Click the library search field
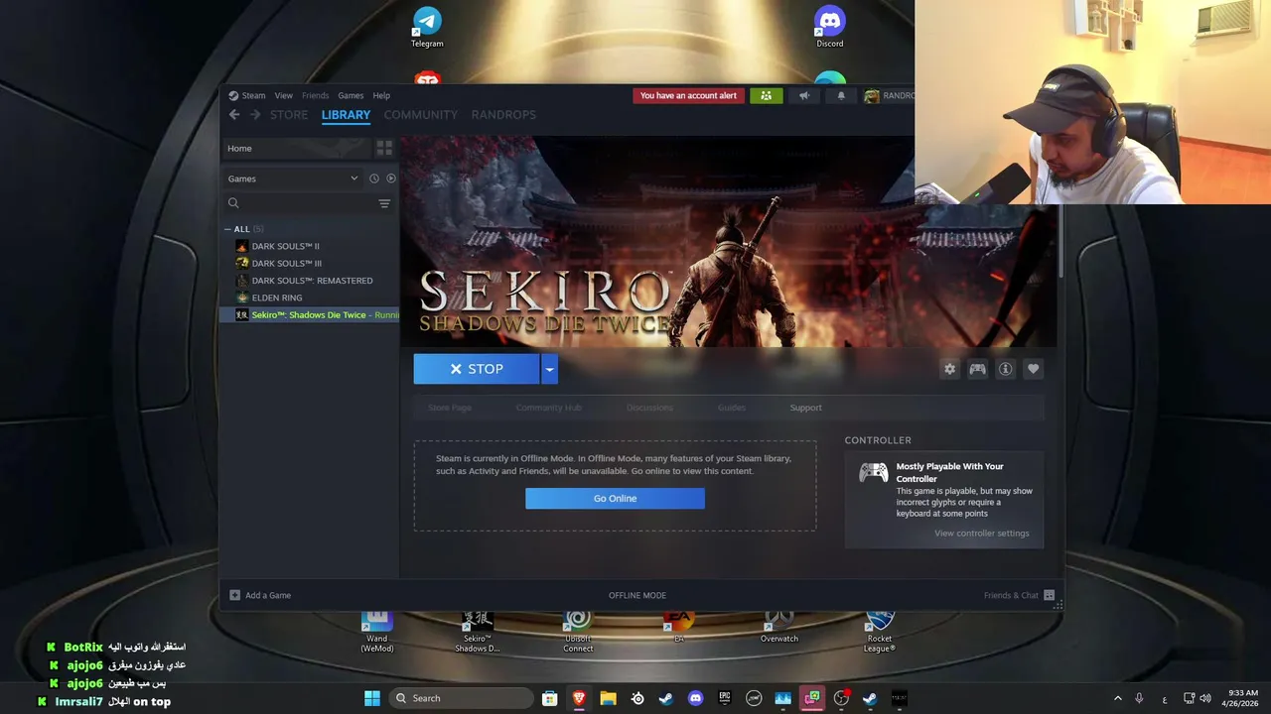Image resolution: width=1271 pixels, height=714 pixels. (299, 203)
